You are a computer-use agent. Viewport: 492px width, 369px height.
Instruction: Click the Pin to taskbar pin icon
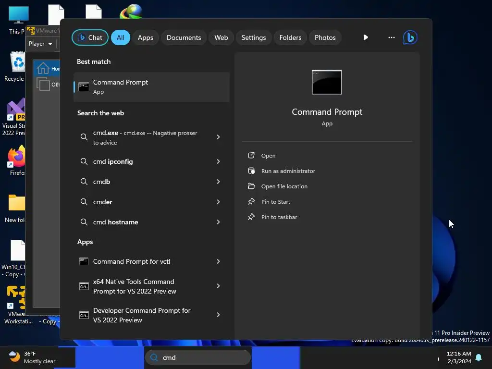tap(251, 217)
